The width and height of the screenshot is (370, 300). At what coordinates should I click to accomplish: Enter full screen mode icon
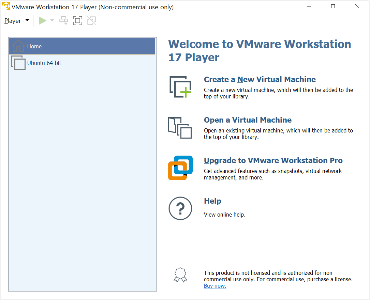[x=78, y=21]
